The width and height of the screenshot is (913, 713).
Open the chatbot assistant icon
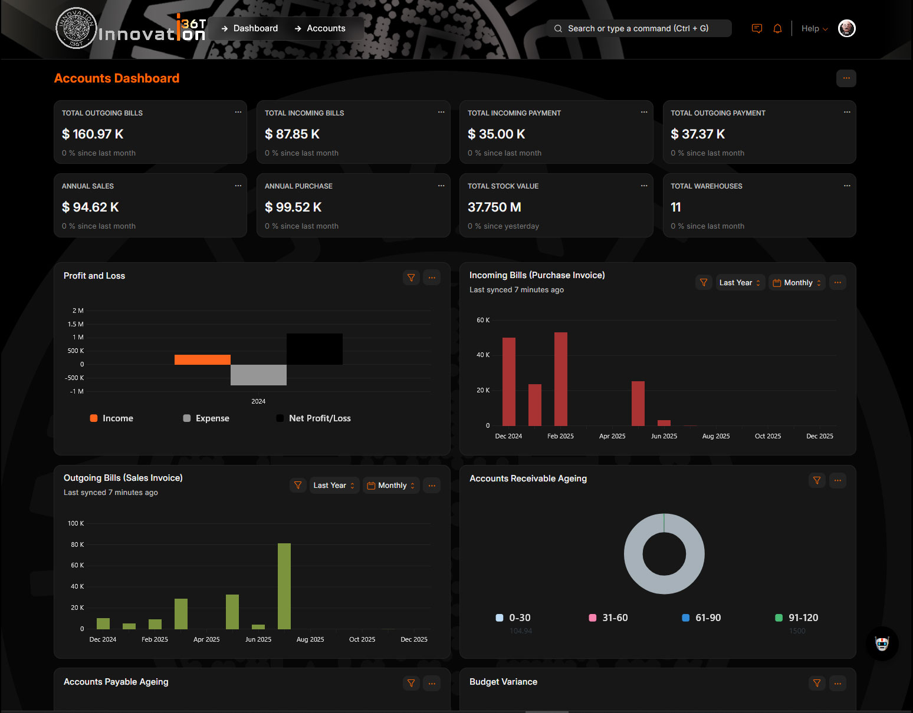pyautogui.click(x=882, y=643)
